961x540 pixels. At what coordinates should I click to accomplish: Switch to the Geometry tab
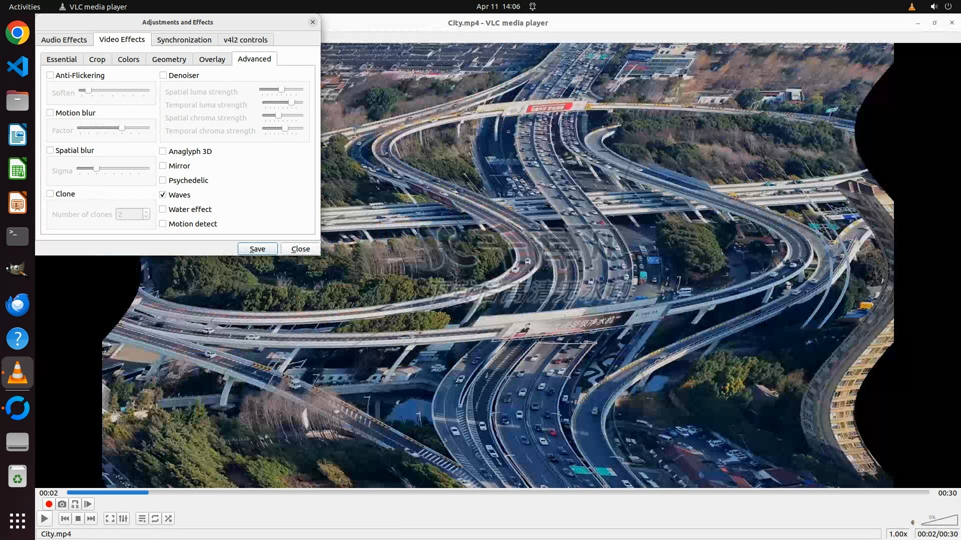[x=169, y=59]
